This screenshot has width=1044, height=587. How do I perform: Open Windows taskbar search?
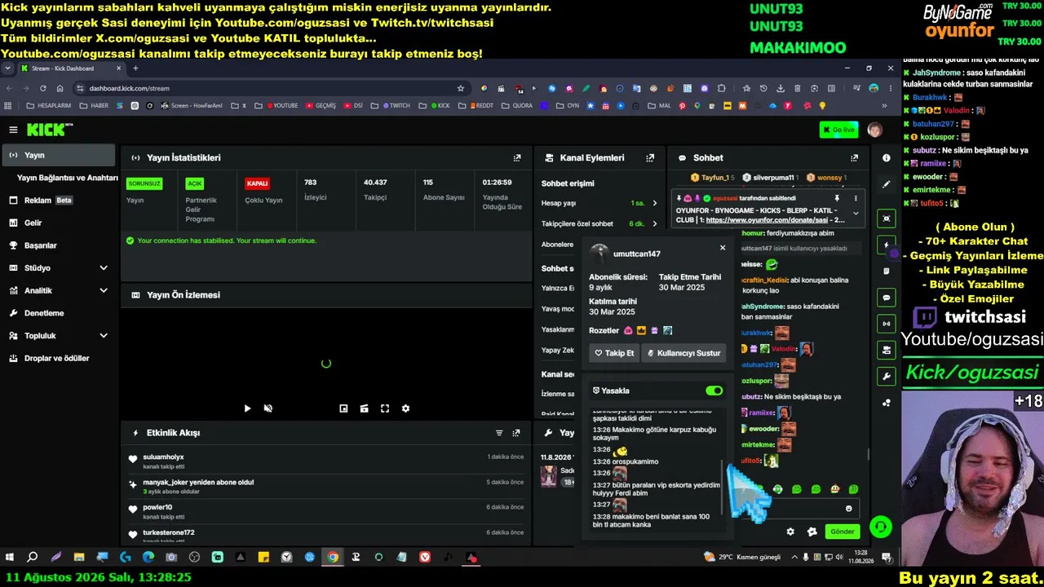coord(33,558)
